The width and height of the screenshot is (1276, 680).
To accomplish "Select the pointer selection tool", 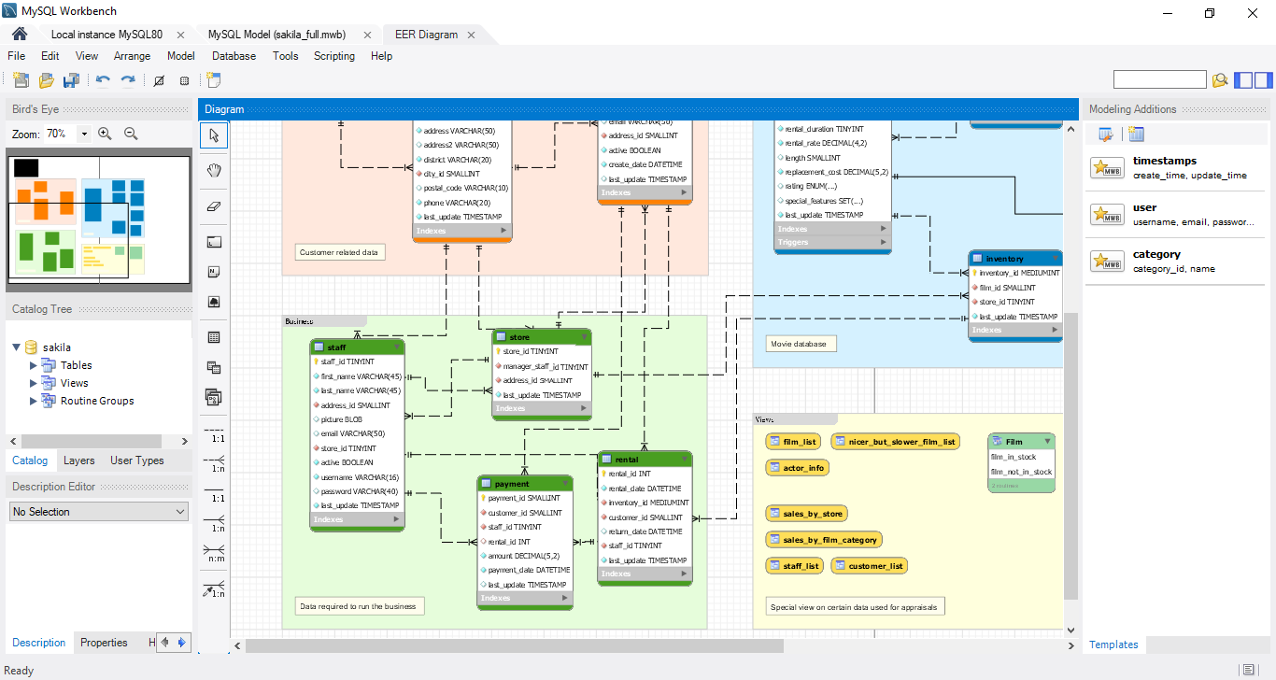I will point(214,135).
